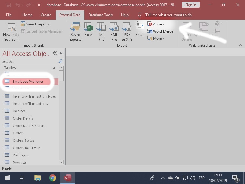Send the table by Email
The width and height of the screenshot is (245, 184).
point(140,29)
